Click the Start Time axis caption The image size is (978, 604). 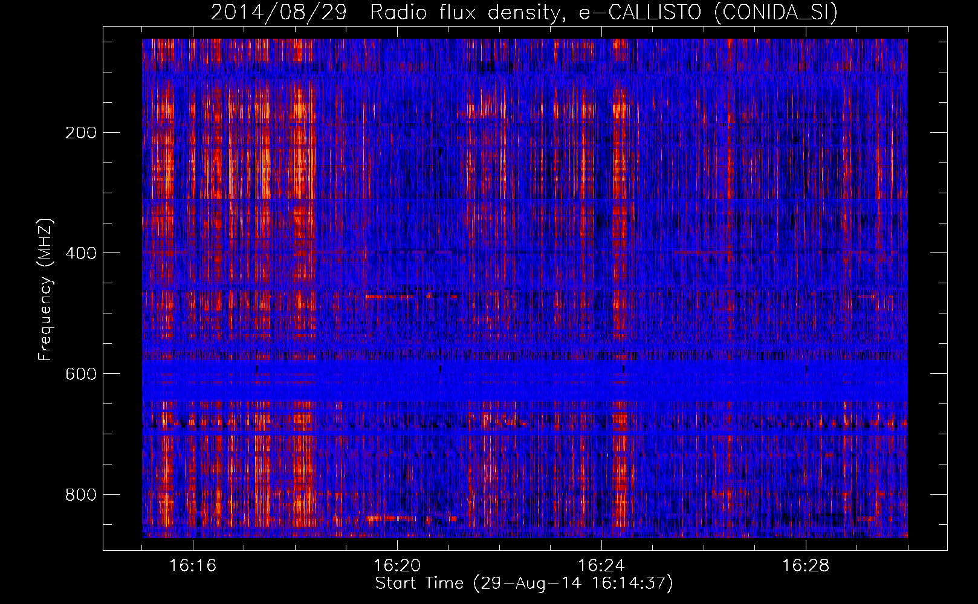[x=524, y=583]
